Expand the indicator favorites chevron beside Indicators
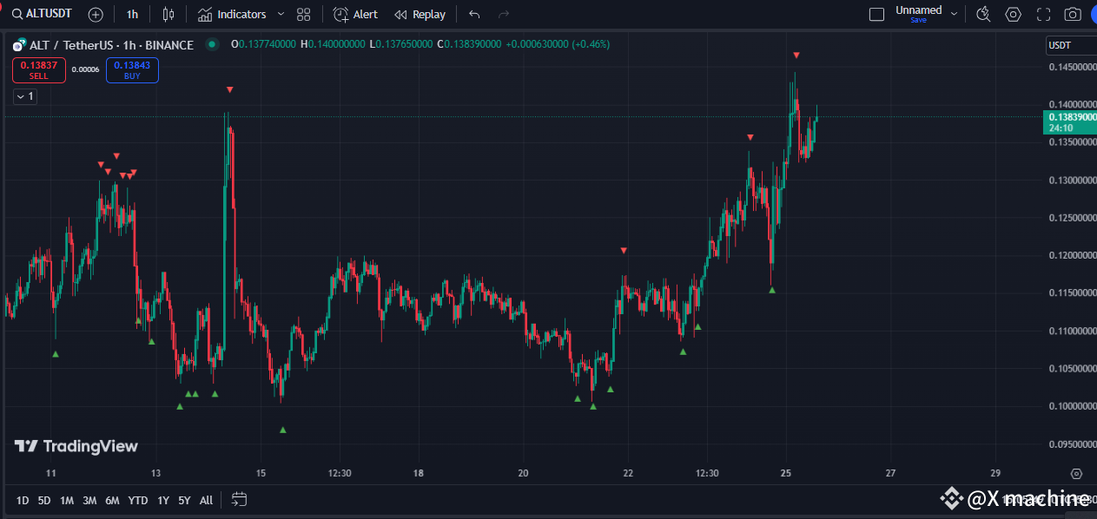The width and height of the screenshot is (1097, 519). click(x=281, y=15)
